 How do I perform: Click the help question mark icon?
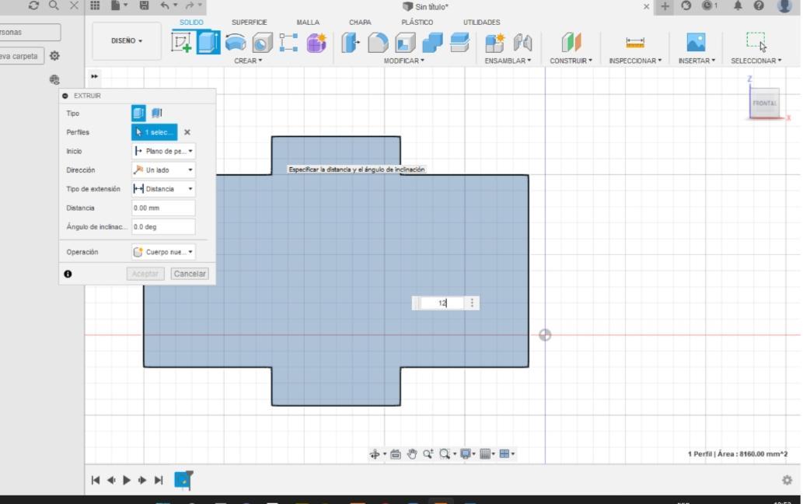[759, 5]
